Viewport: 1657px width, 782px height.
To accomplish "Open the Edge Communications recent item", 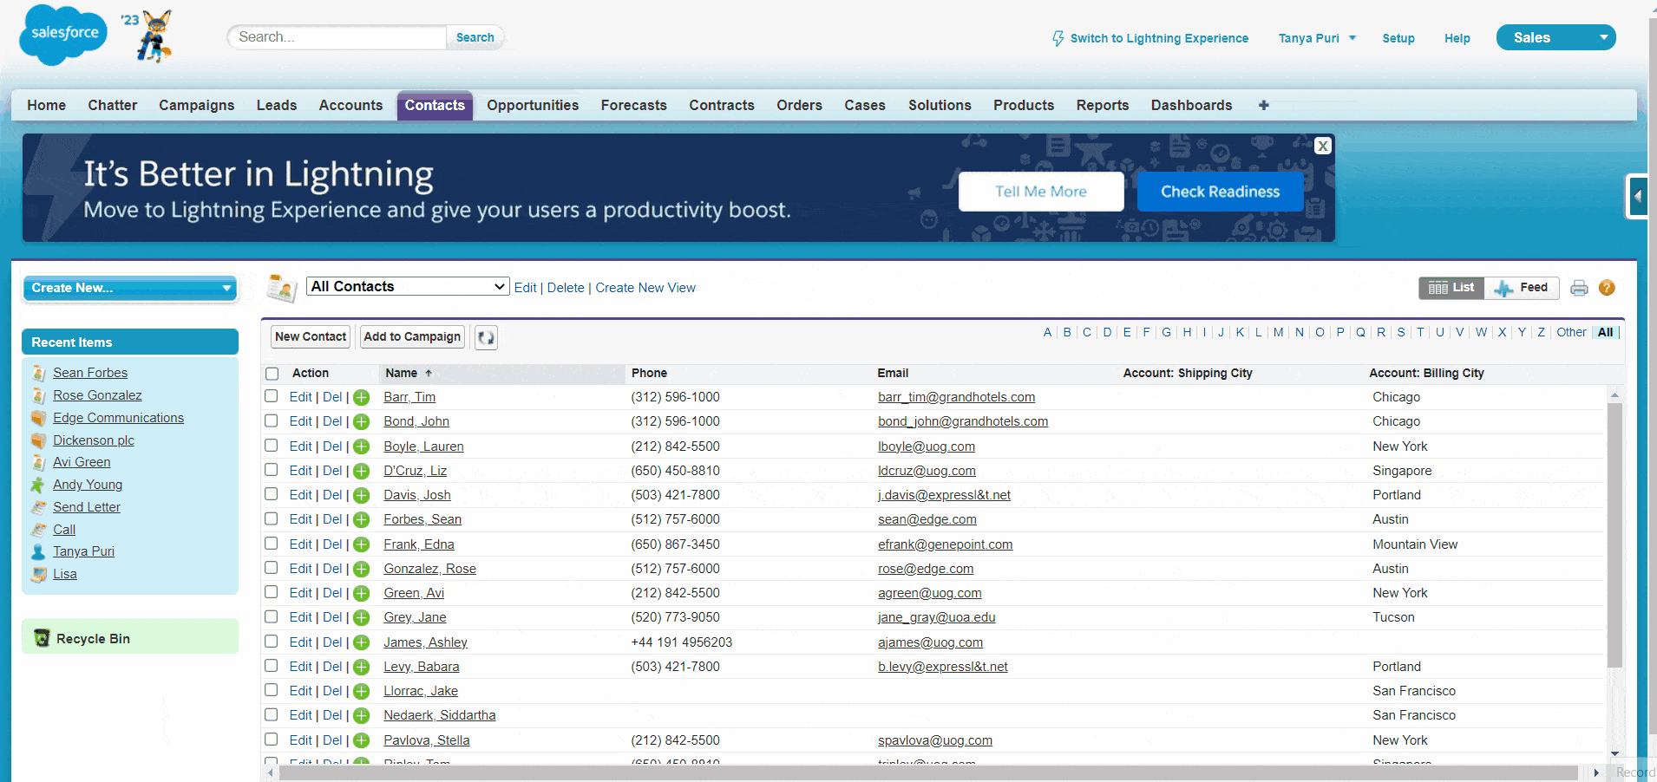I will pyautogui.click(x=118, y=417).
